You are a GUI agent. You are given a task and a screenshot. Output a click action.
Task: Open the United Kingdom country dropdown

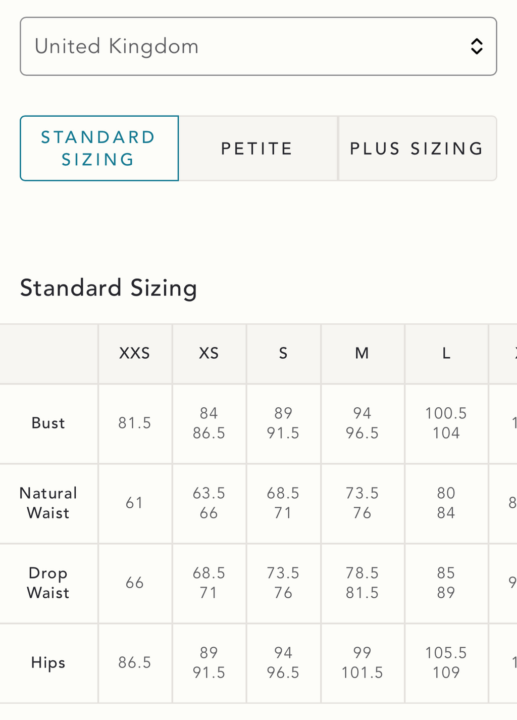click(x=258, y=46)
